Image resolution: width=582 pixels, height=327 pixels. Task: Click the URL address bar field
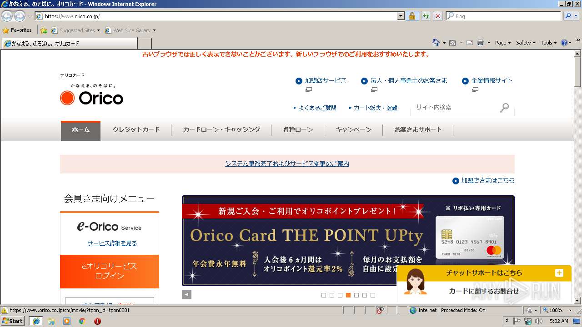(220, 16)
